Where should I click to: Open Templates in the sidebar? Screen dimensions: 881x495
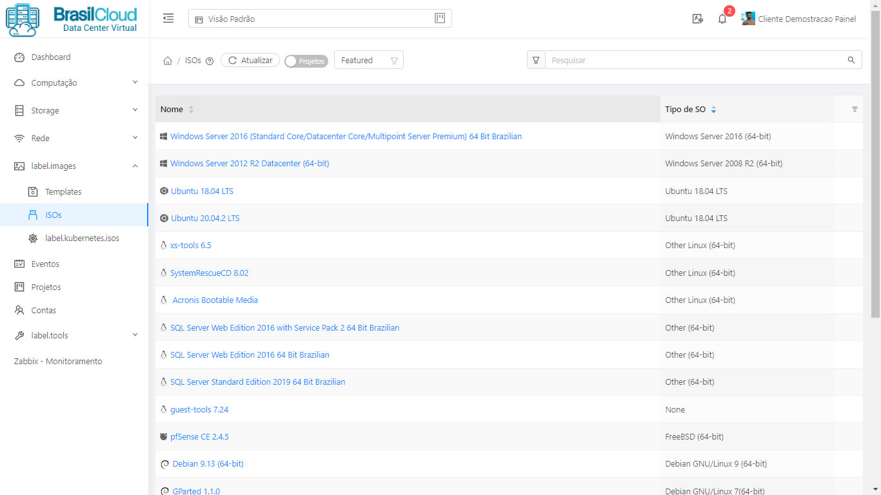pos(74,191)
